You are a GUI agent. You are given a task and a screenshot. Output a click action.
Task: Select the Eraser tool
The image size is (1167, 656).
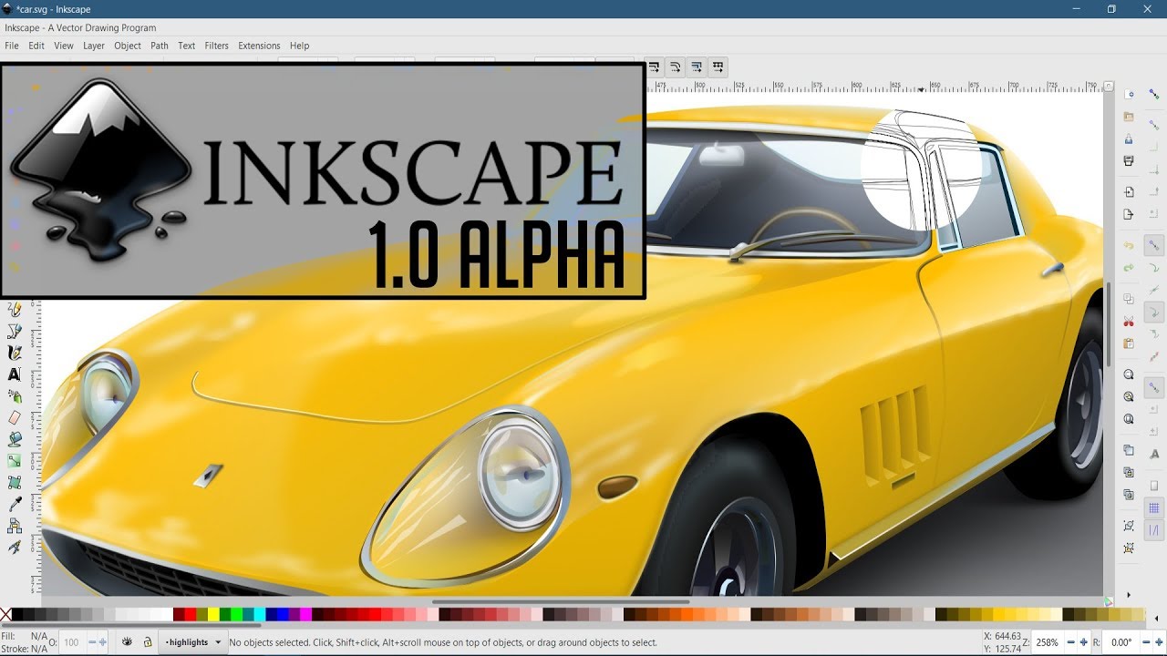point(15,417)
